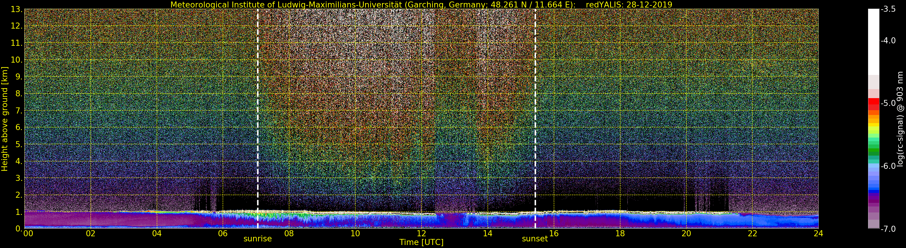
Task: Click the colorbar tick label -5.0
Action: (x=888, y=104)
